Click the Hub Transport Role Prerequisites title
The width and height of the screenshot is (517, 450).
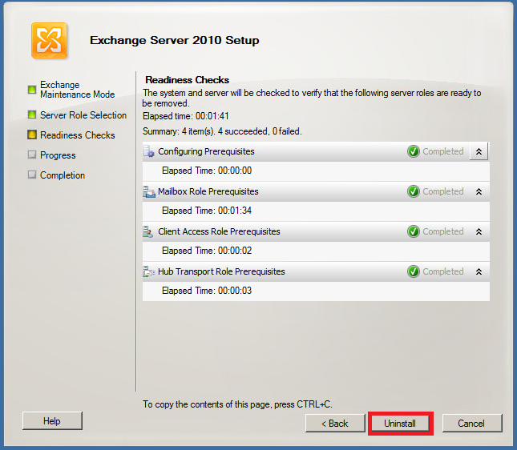221,271
